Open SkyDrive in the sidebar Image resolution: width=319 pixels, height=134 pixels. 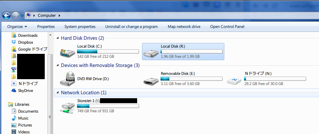tap(25, 91)
